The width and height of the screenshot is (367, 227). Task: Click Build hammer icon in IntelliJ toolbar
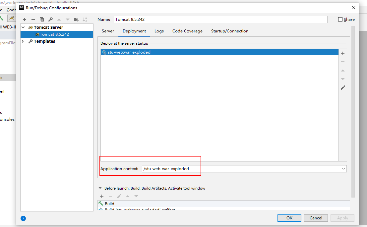[x=2, y=18]
